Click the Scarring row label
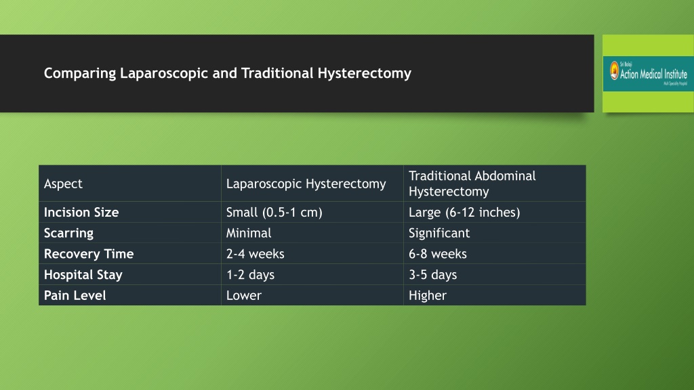Viewport: 694px width, 390px height. [x=130, y=233]
